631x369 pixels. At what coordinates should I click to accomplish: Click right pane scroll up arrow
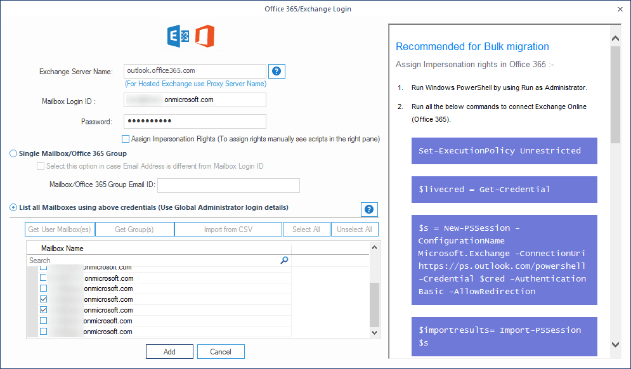click(615, 38)
